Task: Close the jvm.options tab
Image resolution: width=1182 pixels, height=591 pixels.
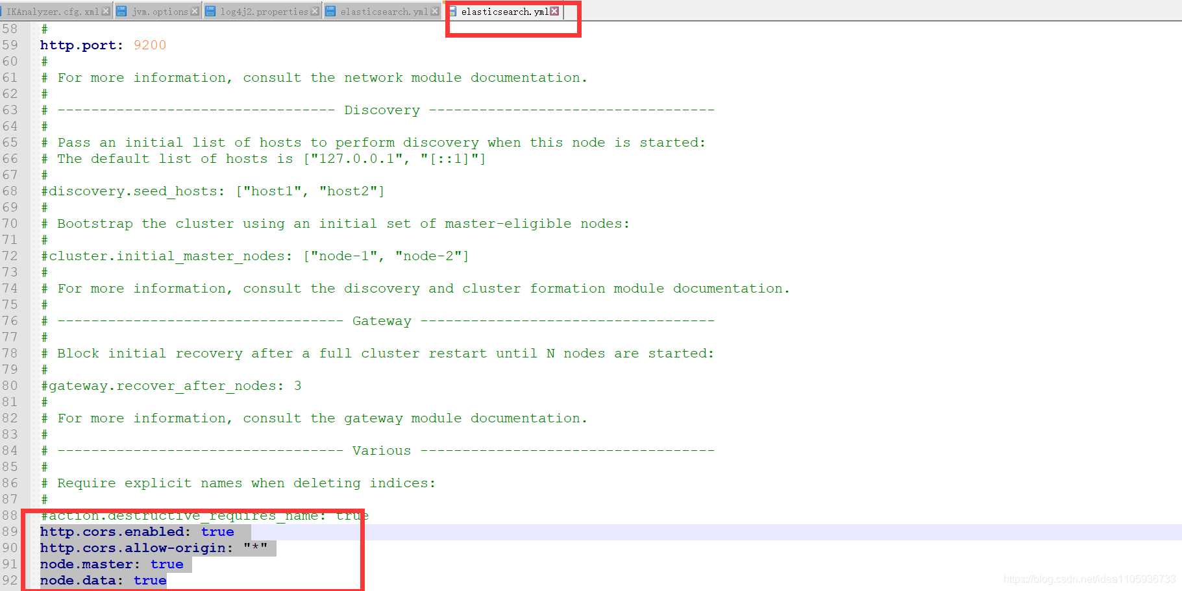Action: coord(195,11)
